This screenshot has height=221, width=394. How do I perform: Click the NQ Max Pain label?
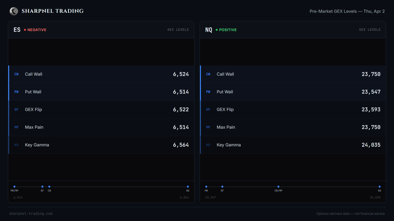[226, 127]
